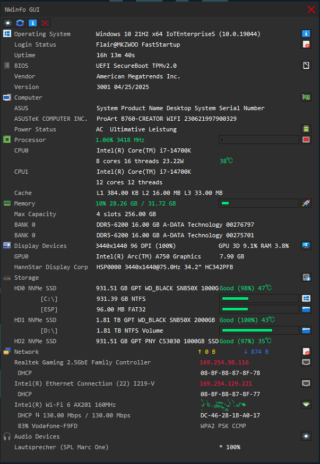Click the UEFI SecureBoot TPMv2.0 text
Viewport: 320px width, 464px height.
click(136, 66)
